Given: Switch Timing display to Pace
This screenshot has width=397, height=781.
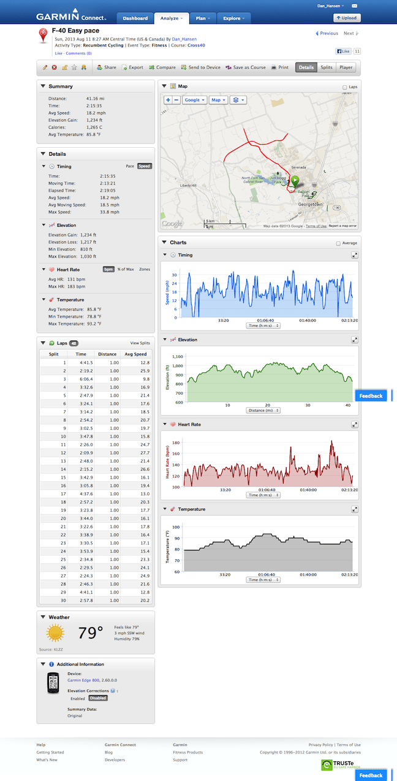Looking at the screenshot, I should point(130,166).
